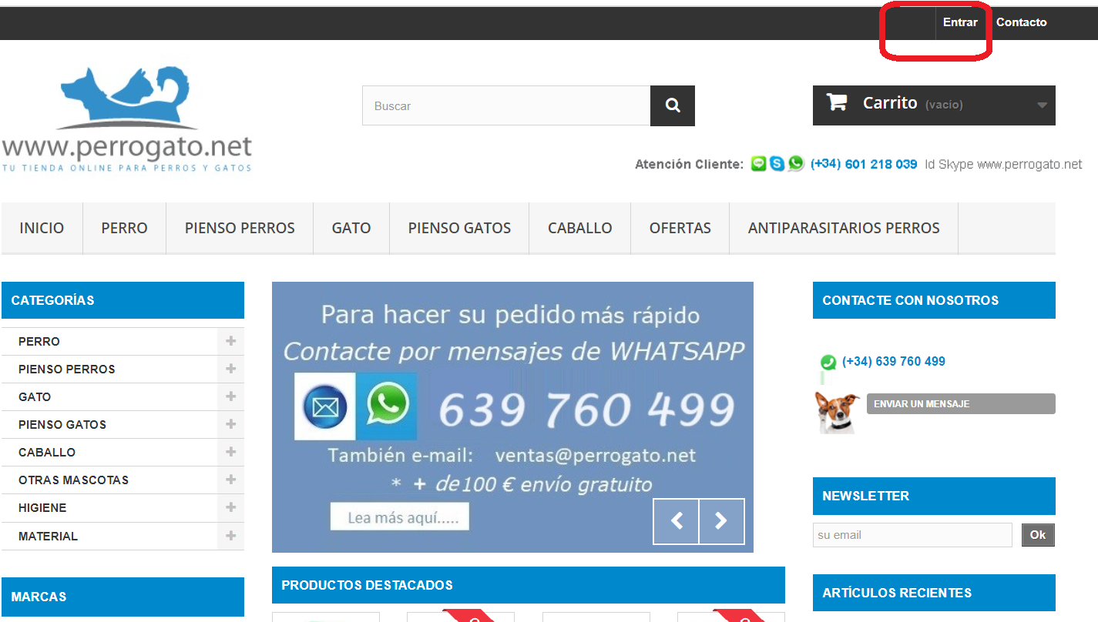Image resolution: width=1098 pixels, height=622 pixels.
Task: Open the PERRO menu in navigation bar
Action: tap(124, 228)
